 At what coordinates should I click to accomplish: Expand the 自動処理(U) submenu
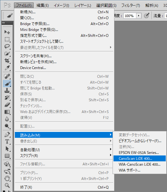coord(64,150)
